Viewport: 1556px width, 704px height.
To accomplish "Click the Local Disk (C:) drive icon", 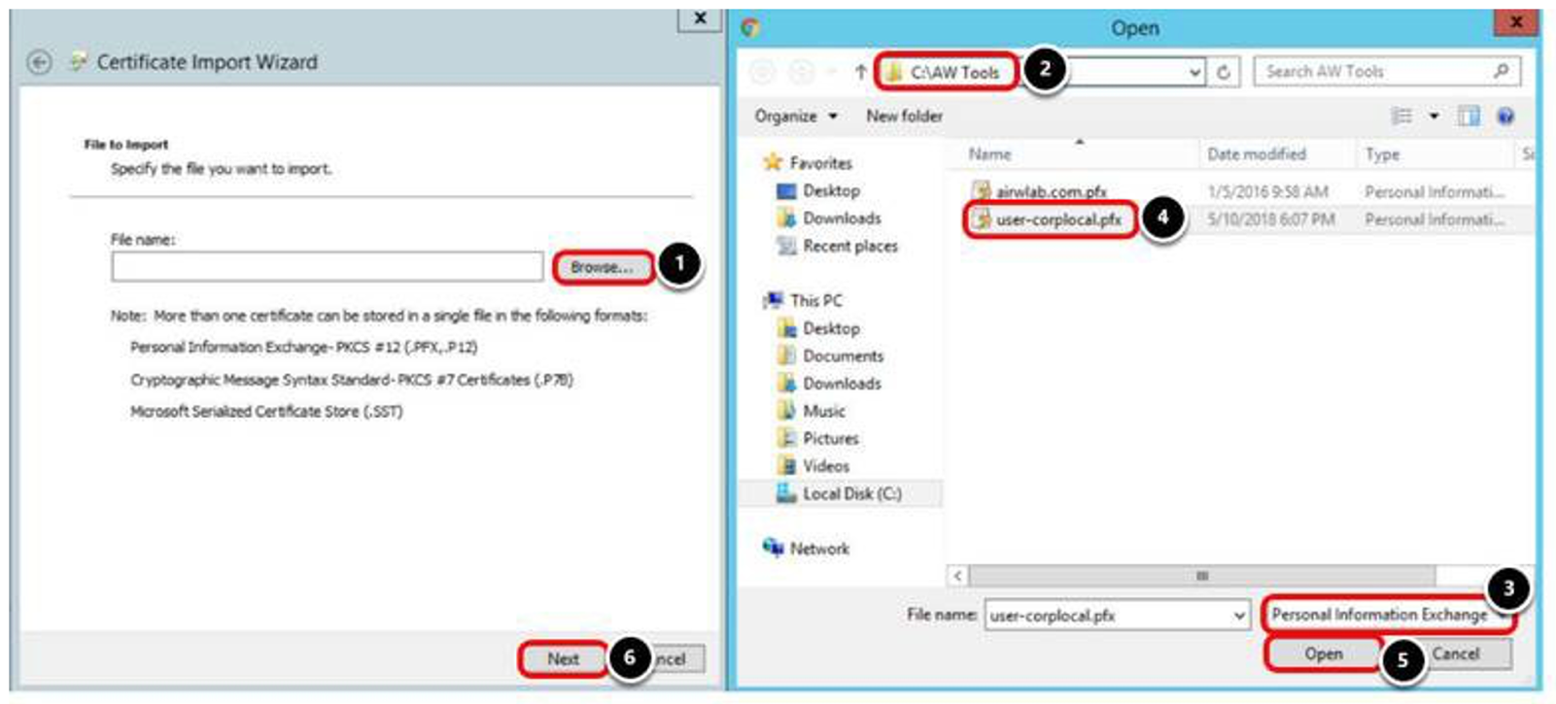I will [786, 493].
